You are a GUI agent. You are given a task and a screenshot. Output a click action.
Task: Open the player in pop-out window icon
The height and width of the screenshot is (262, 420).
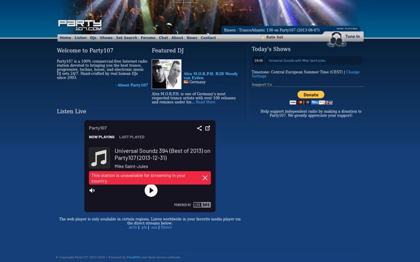[208, 128]
